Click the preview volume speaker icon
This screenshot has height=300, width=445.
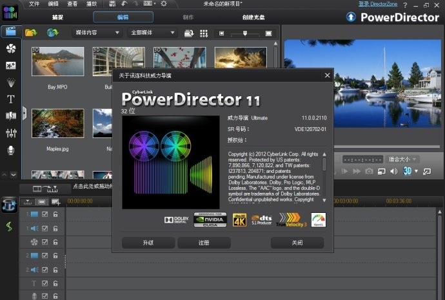click(x=394, y=171)
